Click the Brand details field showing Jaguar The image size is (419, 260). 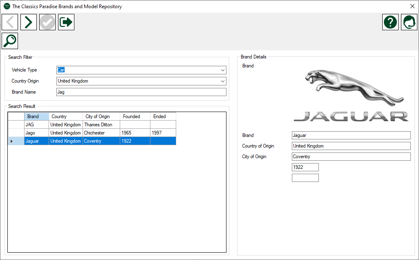tap(351, 135)
